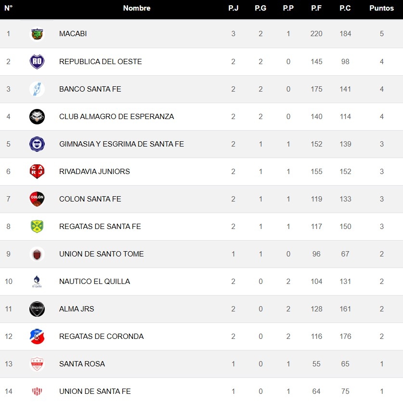Click the Regatas de Santa Fe logo
The width and height of the screenshot is (403, 404).
[37, 227]
